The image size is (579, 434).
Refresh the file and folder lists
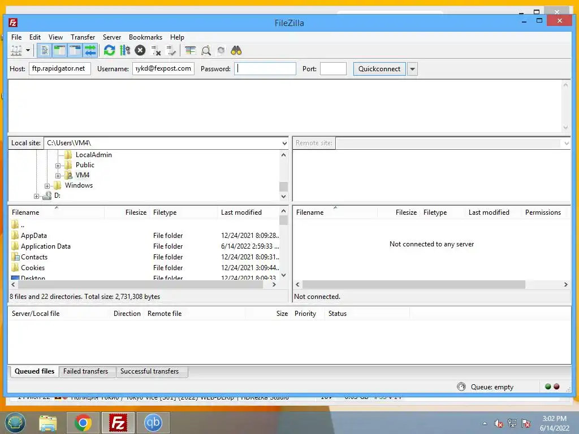pyautogui.click(x=109, y=50)
